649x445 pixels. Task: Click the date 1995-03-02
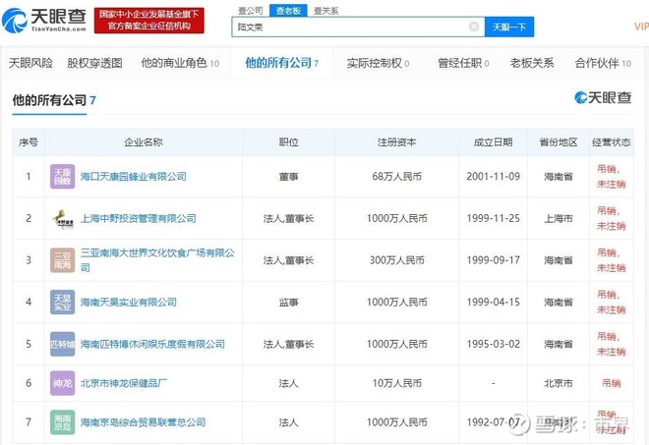(x=493, y=344)
